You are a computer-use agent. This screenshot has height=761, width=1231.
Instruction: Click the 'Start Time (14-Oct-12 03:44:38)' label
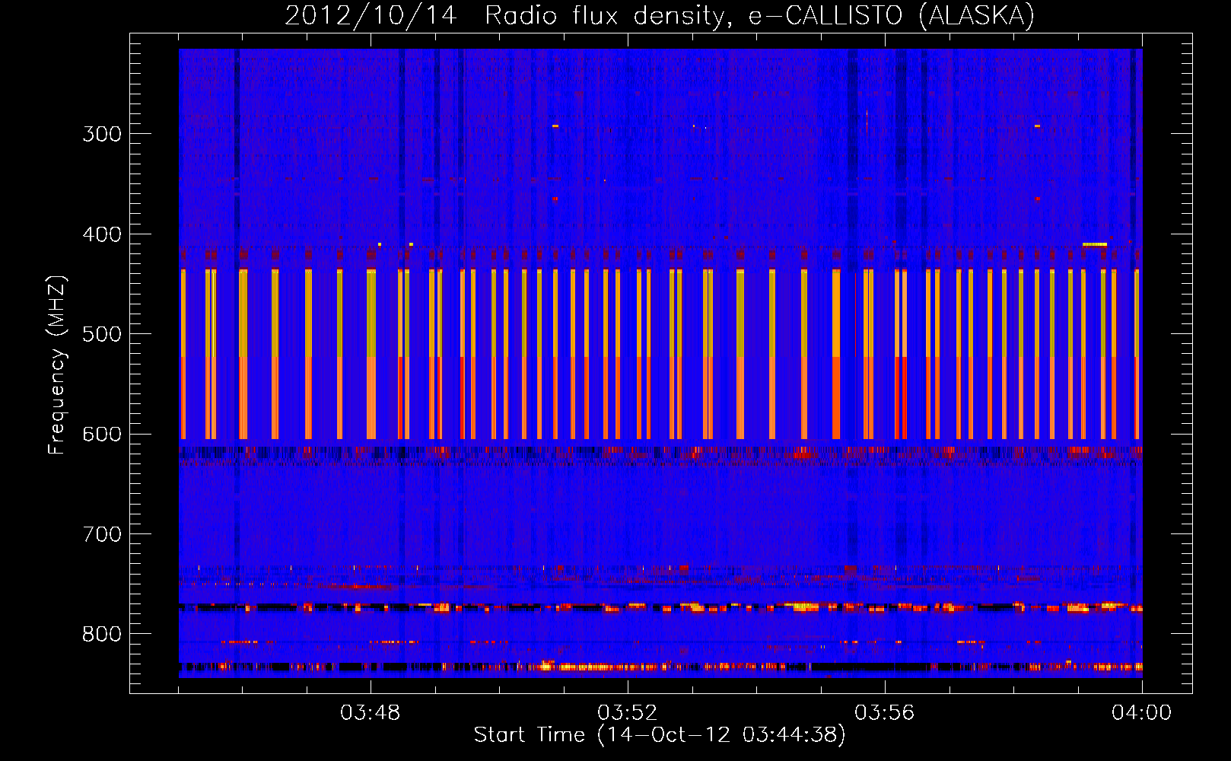tap(660, 735)
